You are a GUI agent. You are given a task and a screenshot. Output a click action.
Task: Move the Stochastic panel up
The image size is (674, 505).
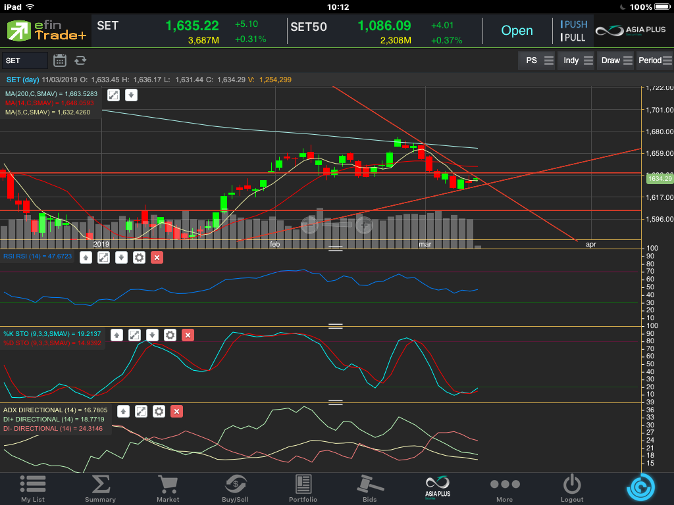pyautogui.click(x=117, y=335)
